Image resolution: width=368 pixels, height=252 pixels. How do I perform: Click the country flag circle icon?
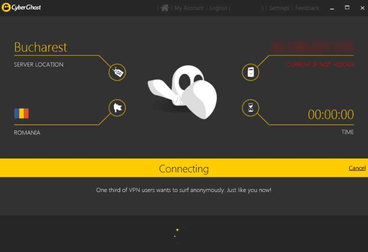pos(117,108)
